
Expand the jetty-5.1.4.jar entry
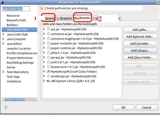pyautogui.click(x=44, y=53)
